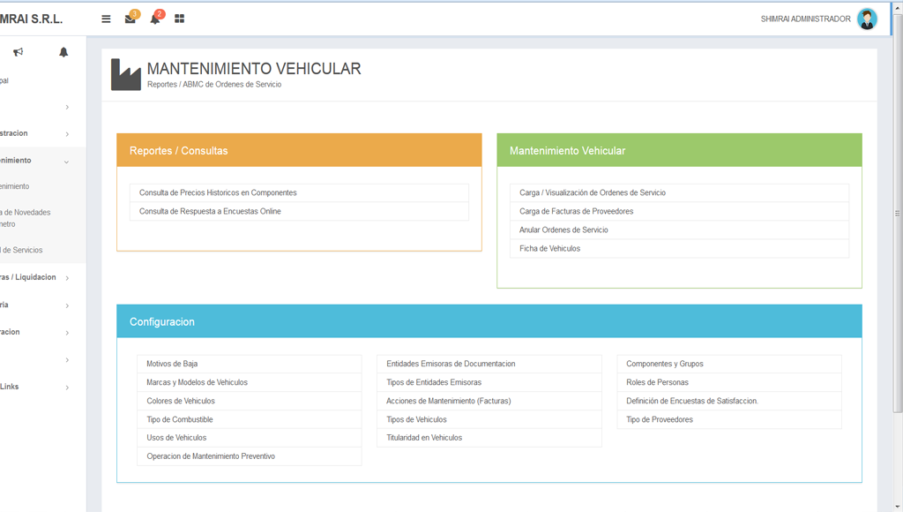Expand the sidebar item ending in 'ras / Liquidacion'

[34, 277]
